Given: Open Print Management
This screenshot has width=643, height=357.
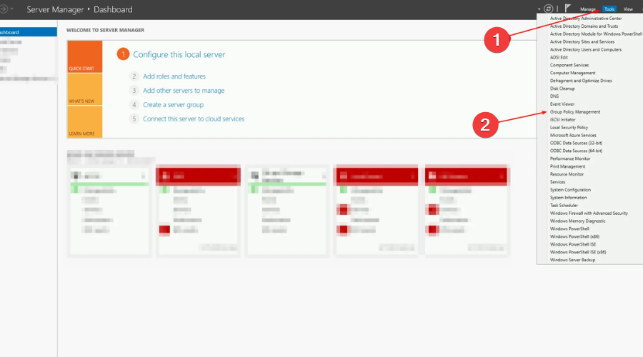Looking at the screenshot, I should (x=567, y=166).
